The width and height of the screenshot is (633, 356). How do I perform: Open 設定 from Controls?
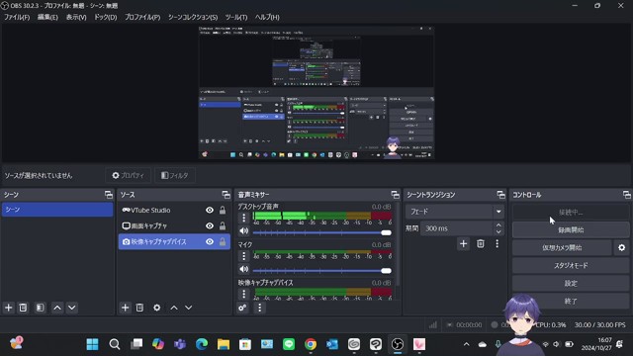571,284
